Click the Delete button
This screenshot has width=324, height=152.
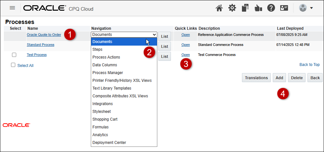pos(297,78)
